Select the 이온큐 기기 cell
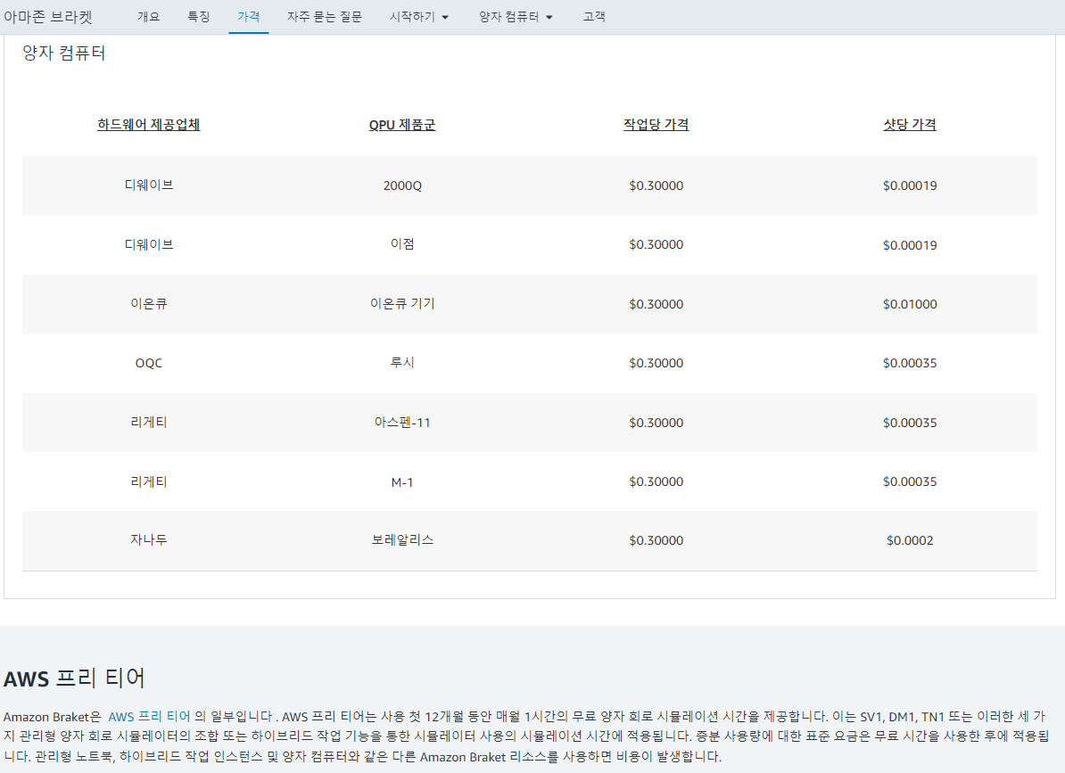This screenshot has height=773, width=1065. (402, 303)
